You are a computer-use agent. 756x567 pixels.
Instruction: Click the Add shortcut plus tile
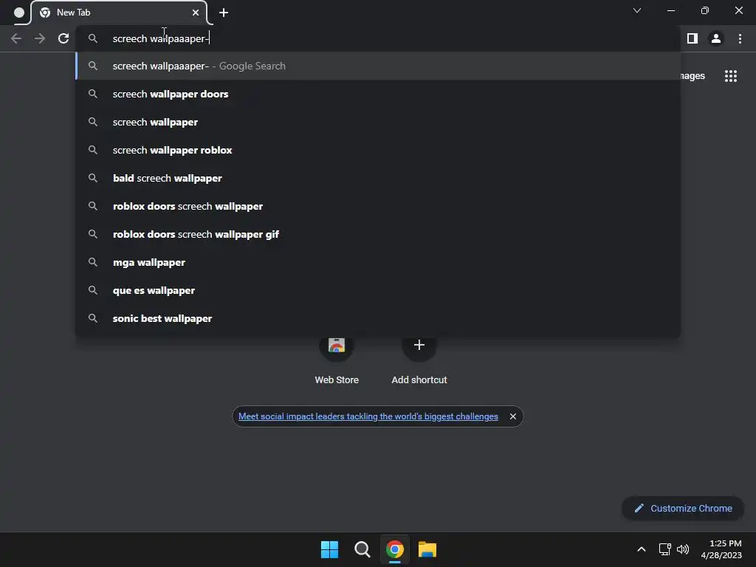click(x=419, y=360)
